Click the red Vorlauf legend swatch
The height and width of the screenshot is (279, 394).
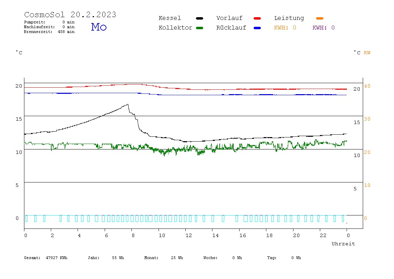point(257,18)
